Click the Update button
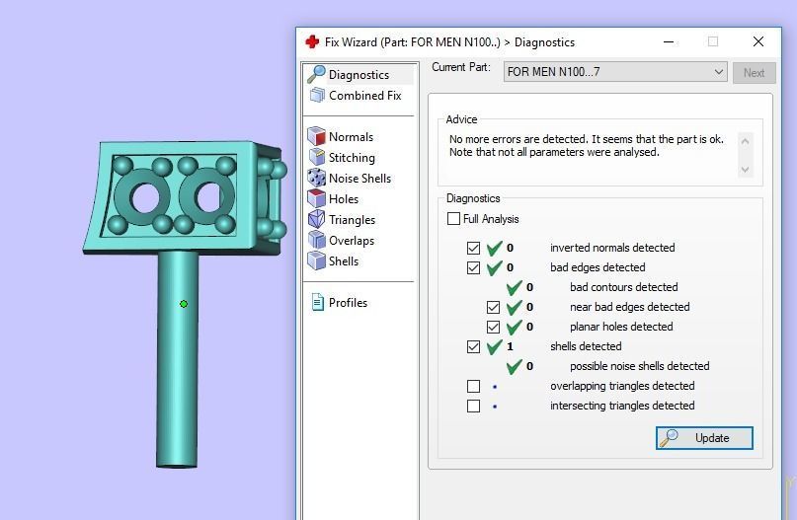Screen dimensions: 797x520 [704, 438]
